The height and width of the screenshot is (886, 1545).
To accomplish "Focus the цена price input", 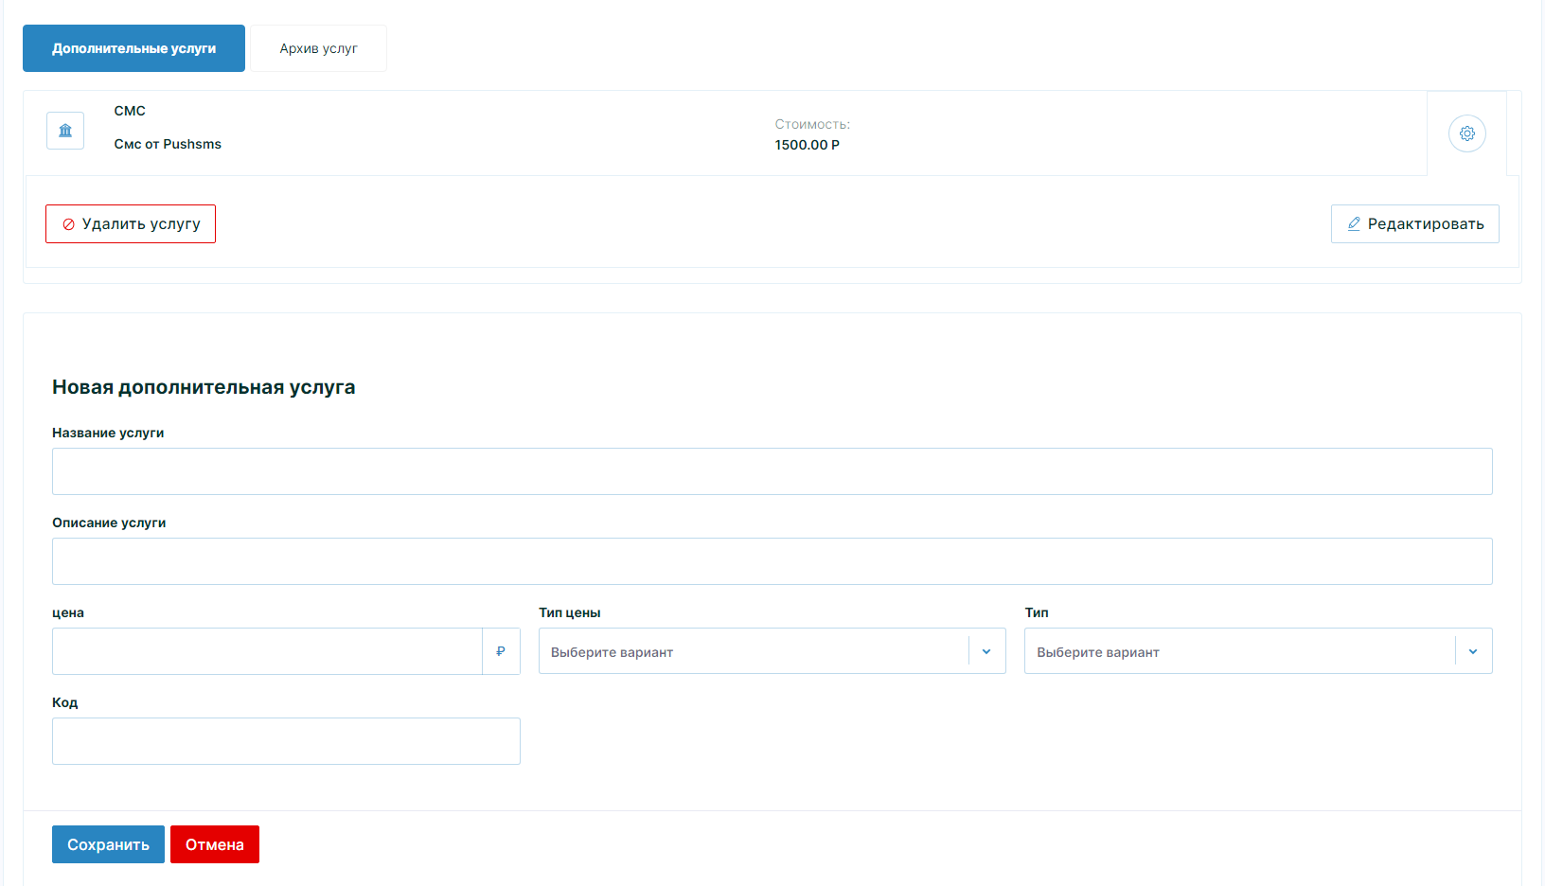I will click(x=267, y=651).
